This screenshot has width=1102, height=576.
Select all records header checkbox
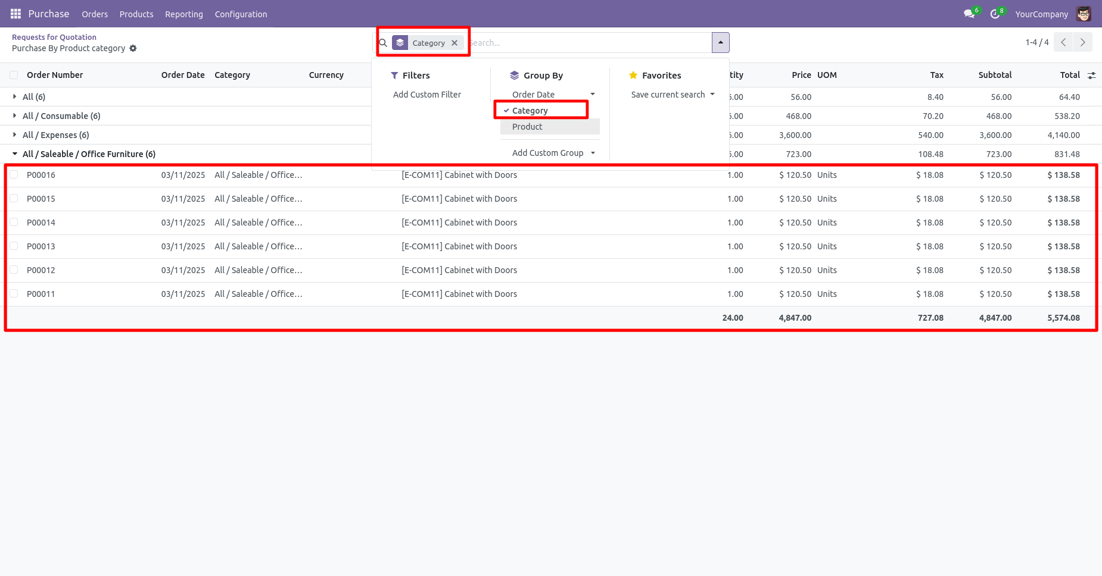coord(14,75)
